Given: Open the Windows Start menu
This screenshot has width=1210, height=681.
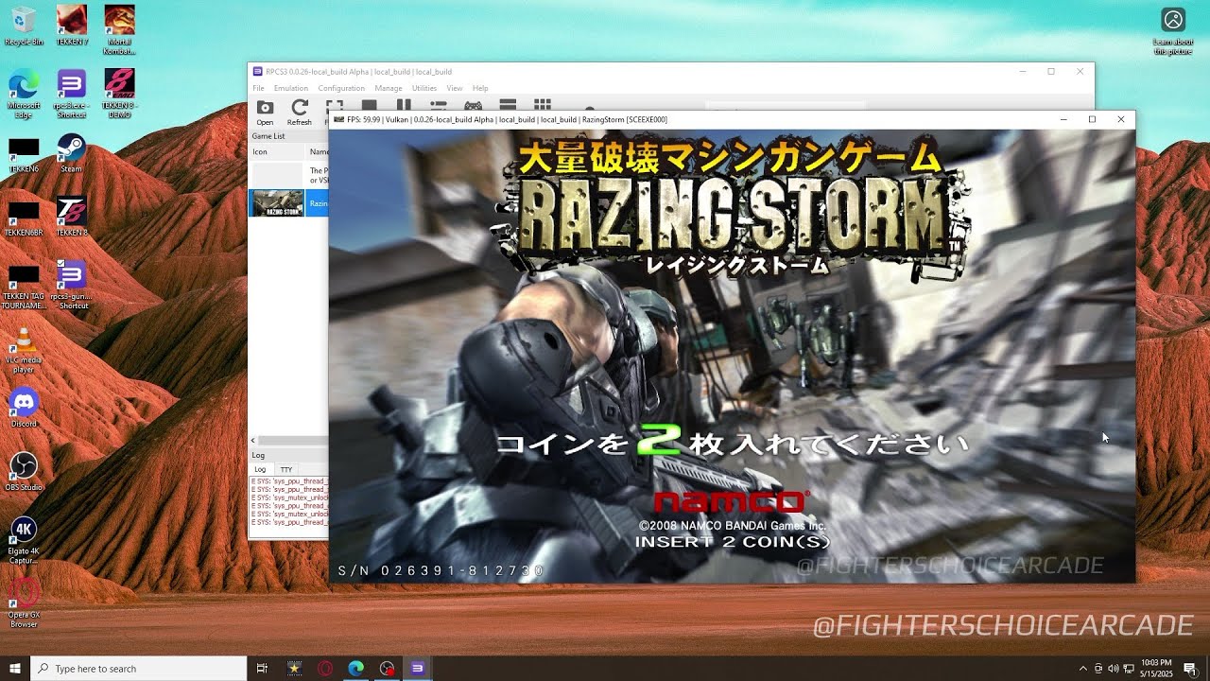Looking at the screenshot, I should [x=15, y=668].
